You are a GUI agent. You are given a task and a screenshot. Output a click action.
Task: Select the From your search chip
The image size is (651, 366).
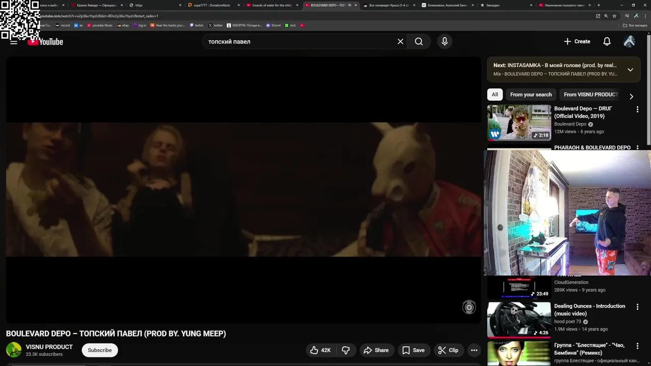pyautogui.click(x=531, y=95)
